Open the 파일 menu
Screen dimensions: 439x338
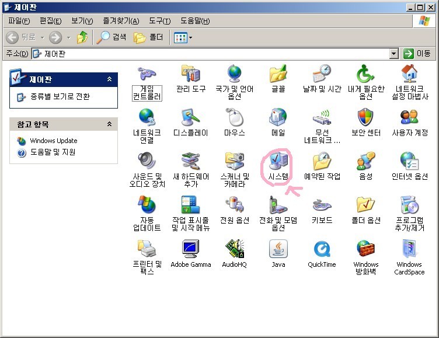click(19, 20)
